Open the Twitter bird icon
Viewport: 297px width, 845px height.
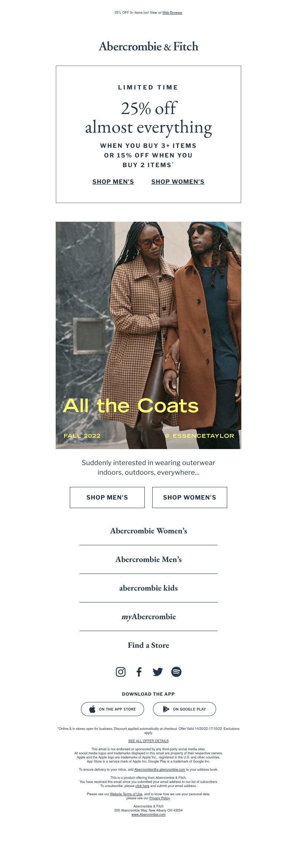158,672
